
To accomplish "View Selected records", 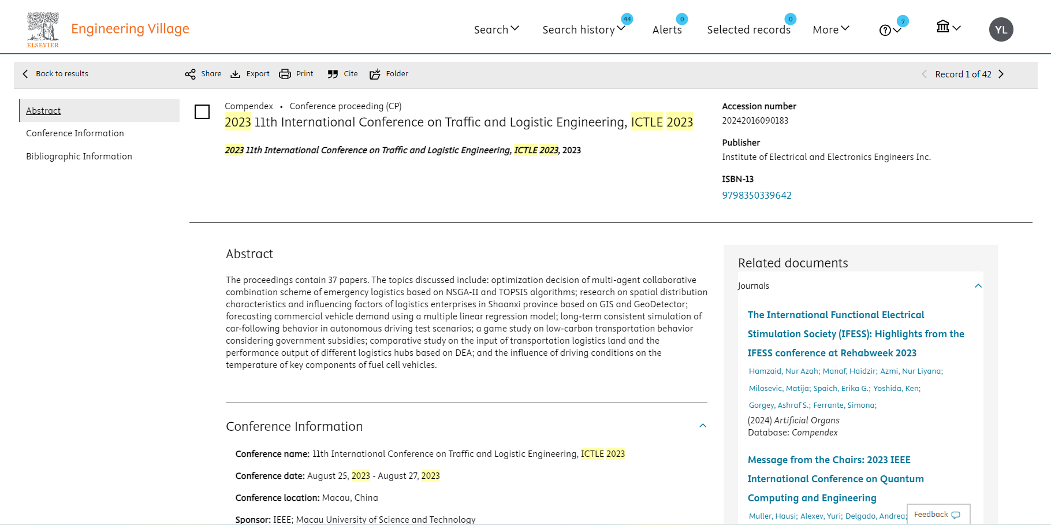I will pyautogui.click(x=748, y=29).
